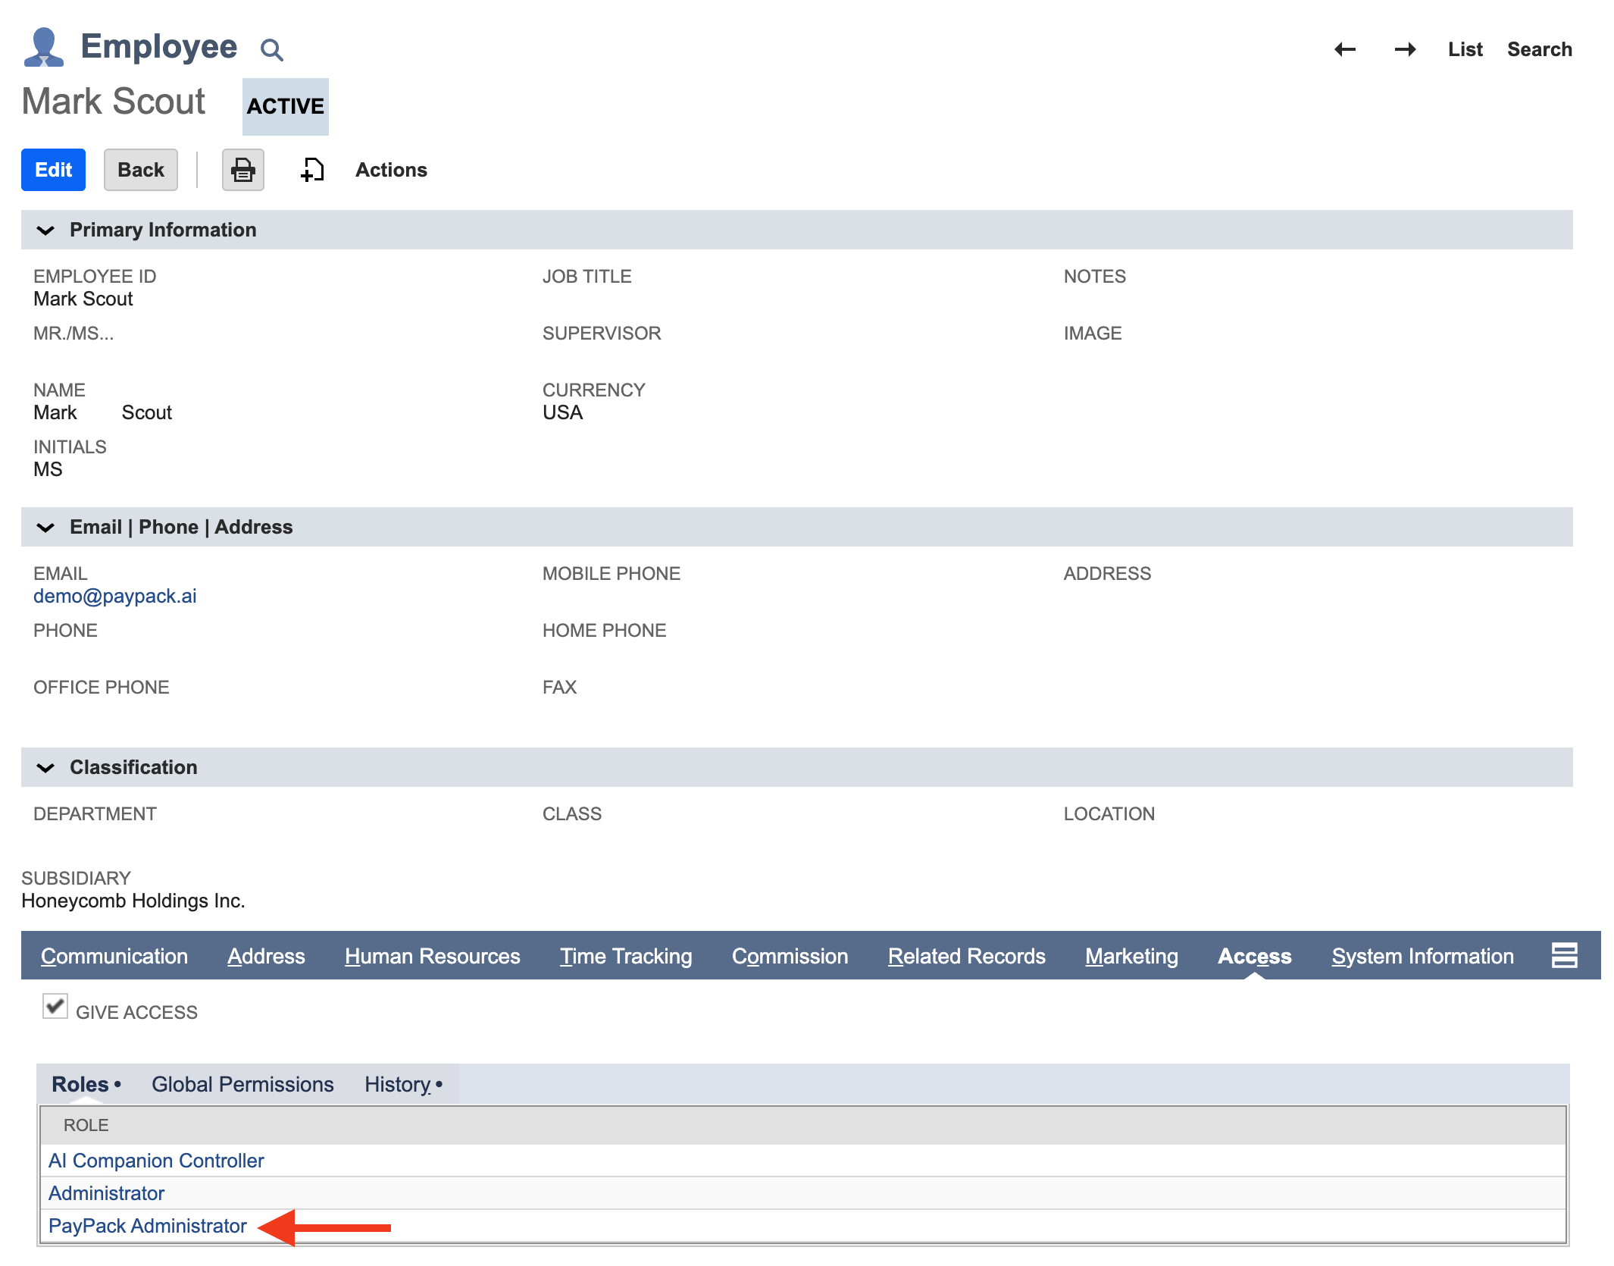This screenshot has height=1266, width=1614.
Task: Click the blue Edit button
Action: pyautogui.click(x=53, y=170)
